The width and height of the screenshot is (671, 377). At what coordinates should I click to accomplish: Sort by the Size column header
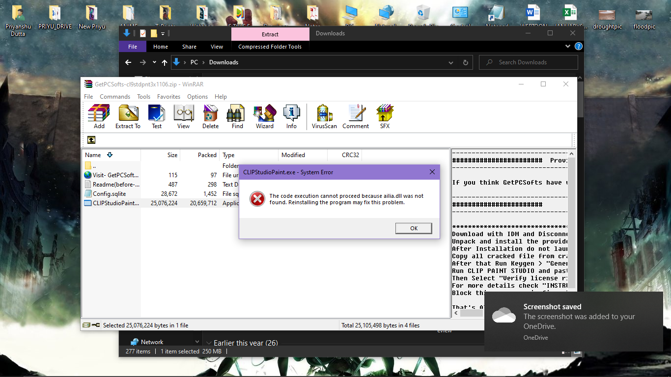(161, 155)
